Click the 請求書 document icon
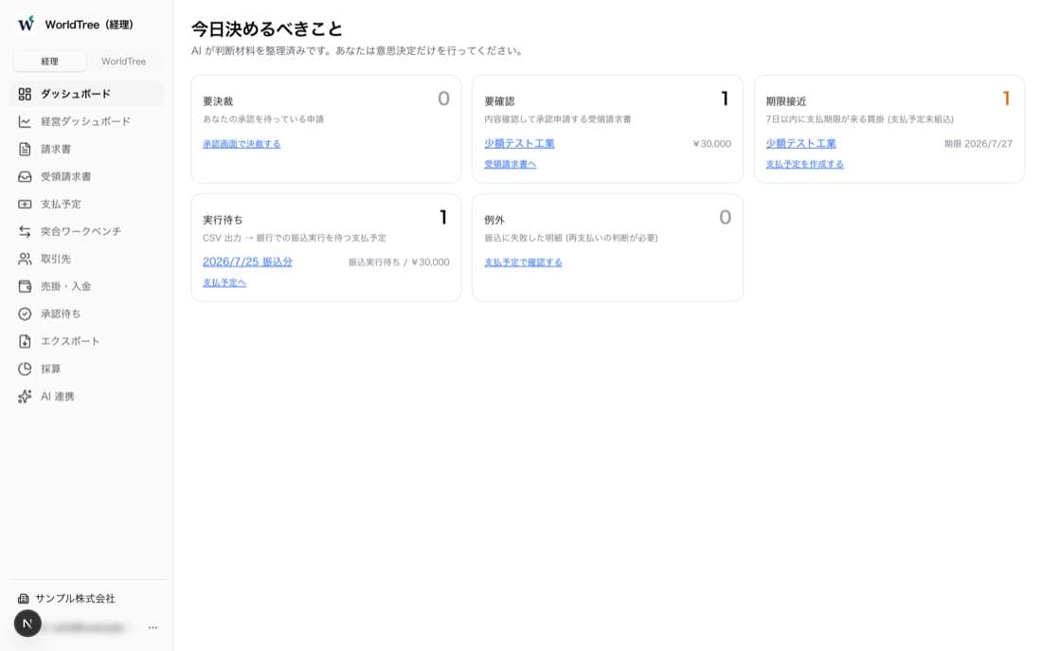This screenshot has width=1042, height=651. [x=25, y=149]
